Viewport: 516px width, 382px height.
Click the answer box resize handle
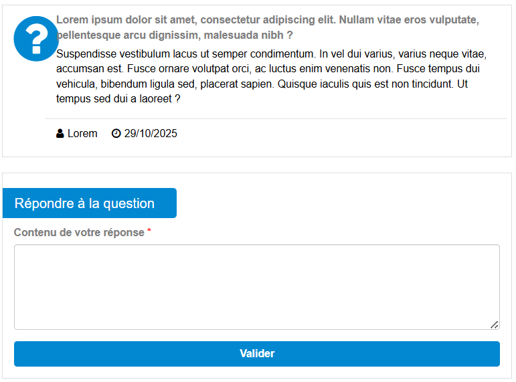click(x=494, y=324)
